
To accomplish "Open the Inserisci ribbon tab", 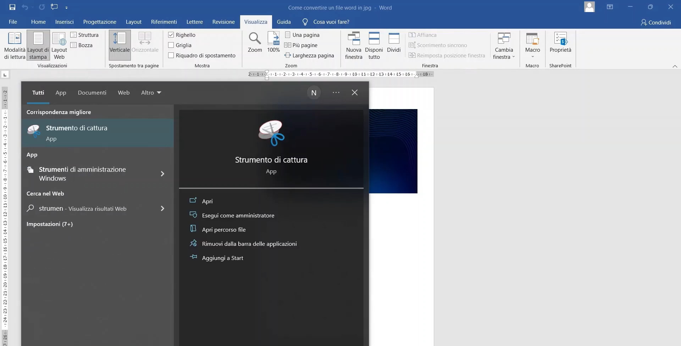I will coord(64,22).
